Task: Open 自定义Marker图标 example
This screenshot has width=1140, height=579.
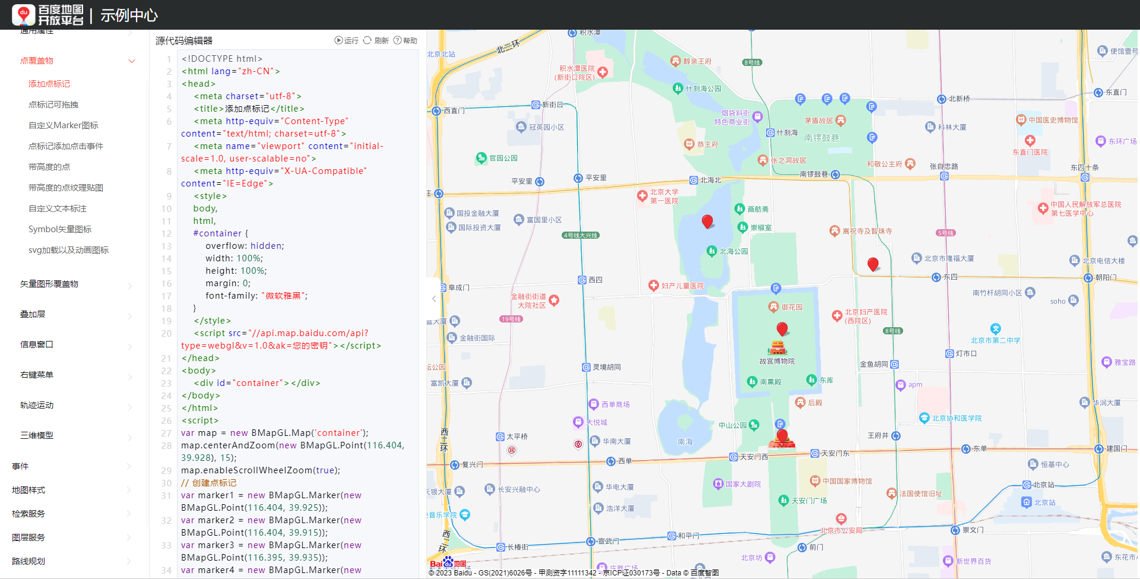Action: pyautogui.click(x=64, y=125)
